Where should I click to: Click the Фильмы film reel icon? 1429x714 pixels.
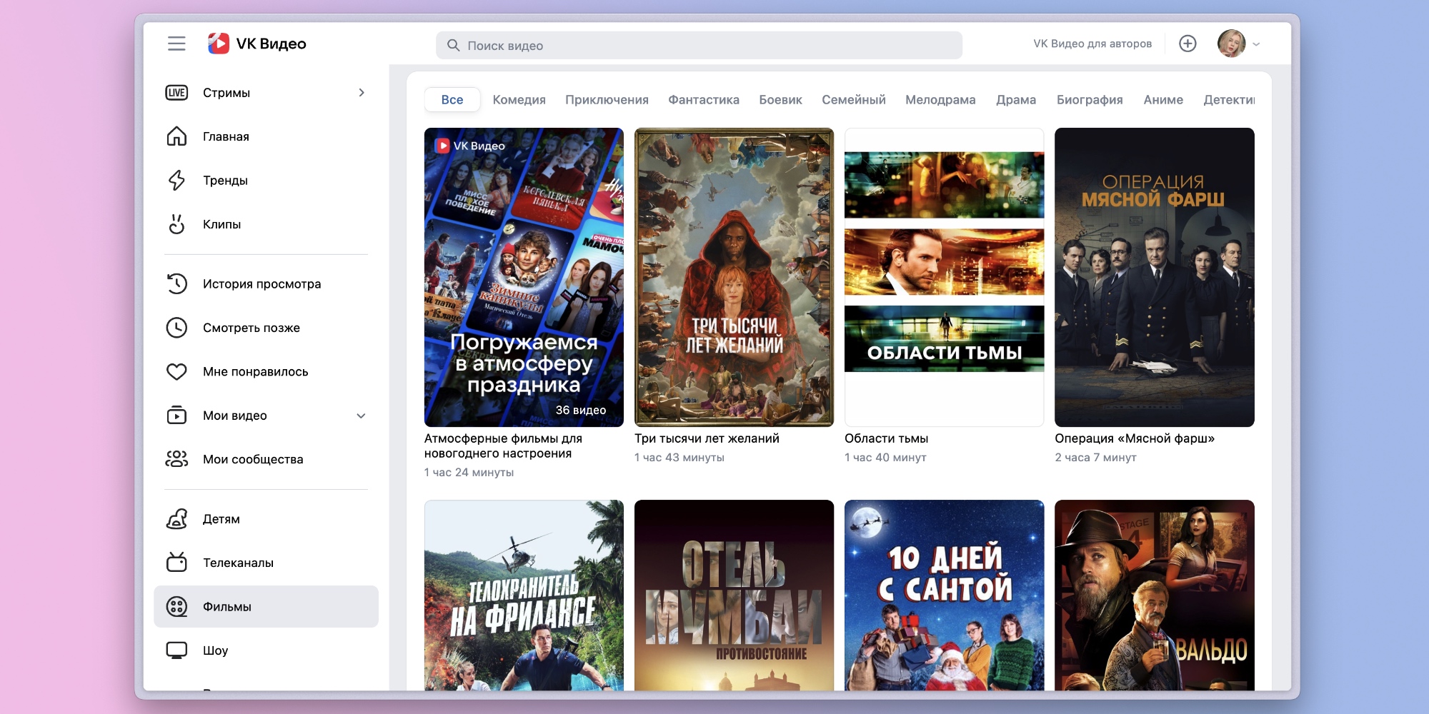[176, 607]
